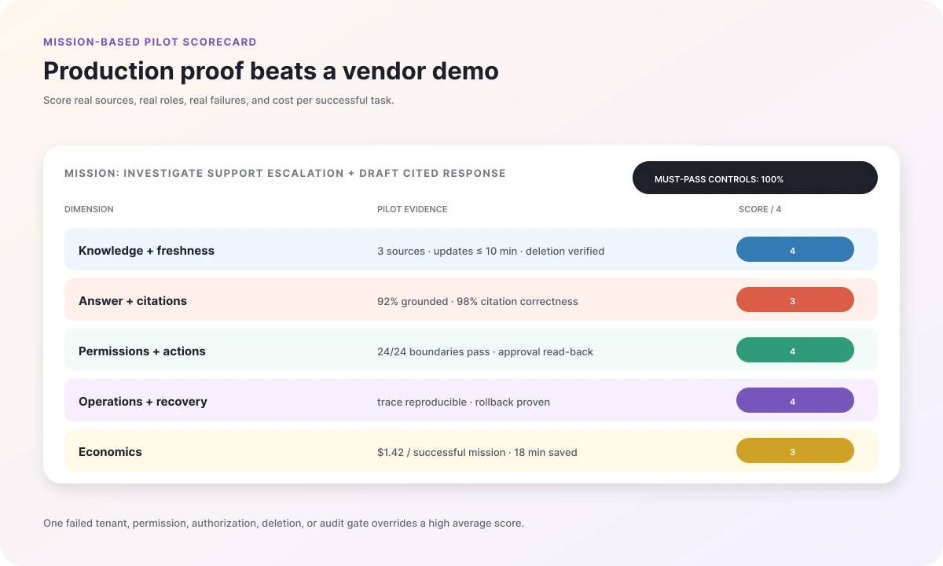Click the 'Score real sources, real roles' subtitle
This screenshot has height=566, width=943.
click(x=218, y=101)
